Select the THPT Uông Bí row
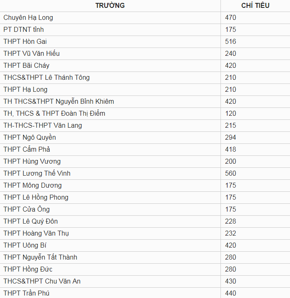Image resolution: width=290 pixels, height=298 pixels. (145, 245)
